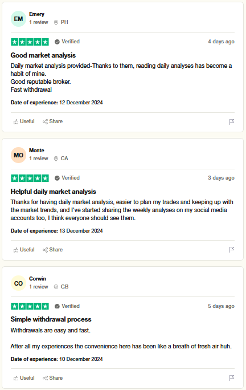The width and height of the screenshot is (246, 390).
Task: Click the EM avatar for Emery
Action: 18,19
